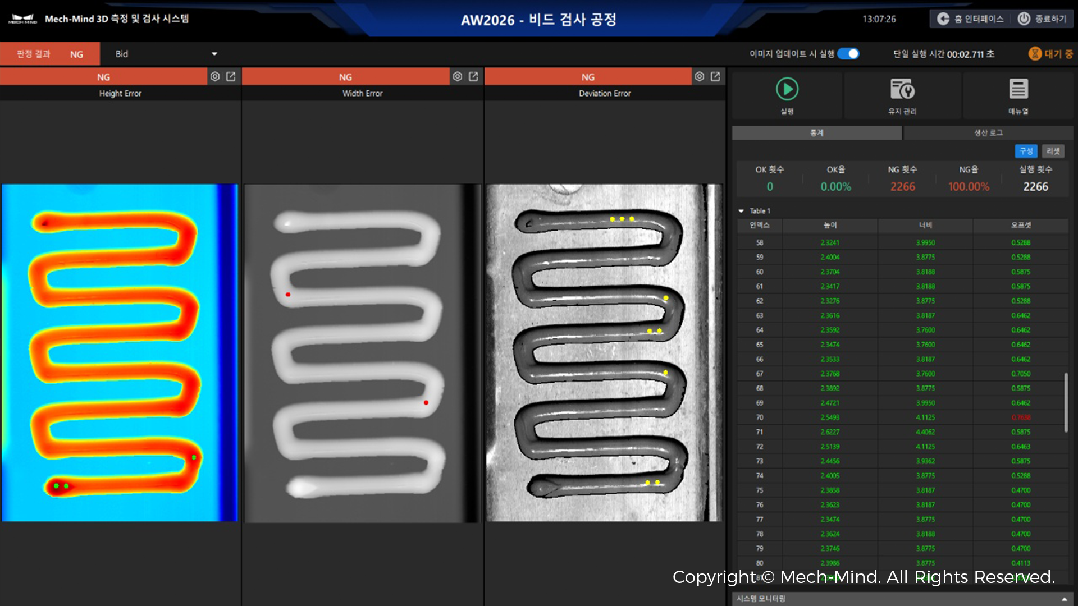Screen dimensions: 1078x606
Task: Click width value 4.4062 in row 71
Action: (x=925, y=432)
